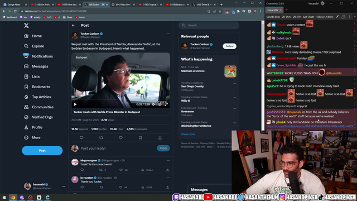Follow Tucker Carlson

click(229, 46)
